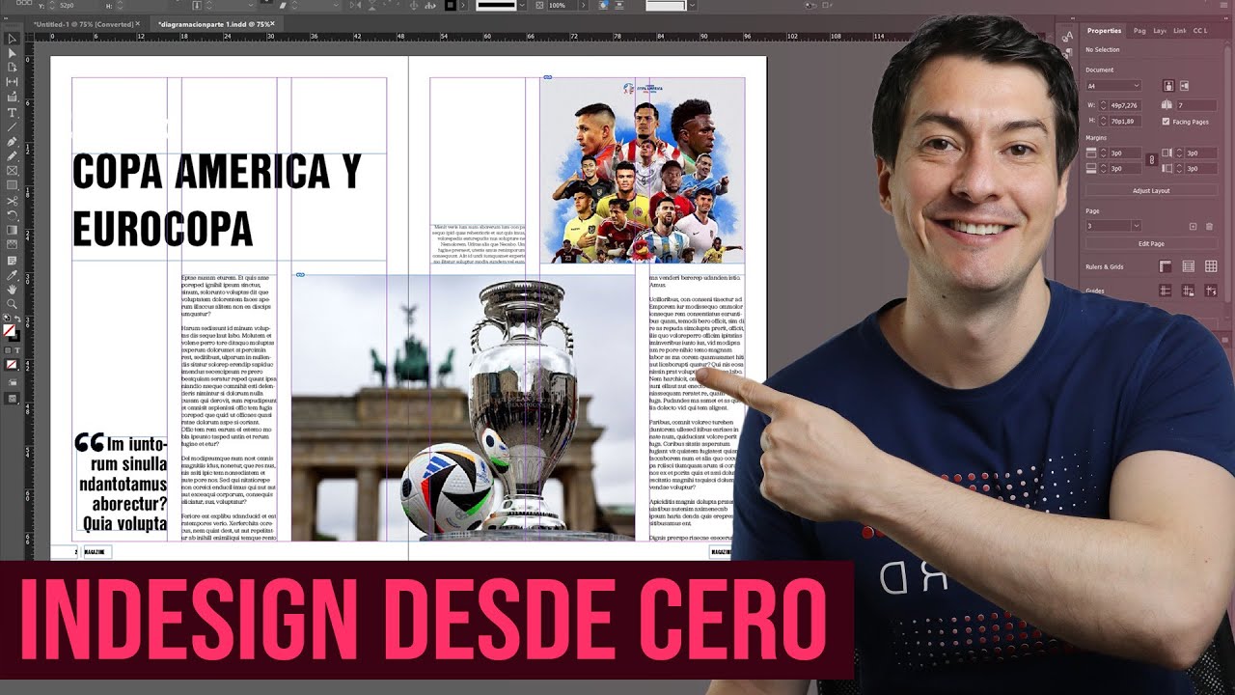The width and height of the screenshot is (1235, 695).
Task: Switch to the CC Libraries tab
Action: coord(1200,31)
